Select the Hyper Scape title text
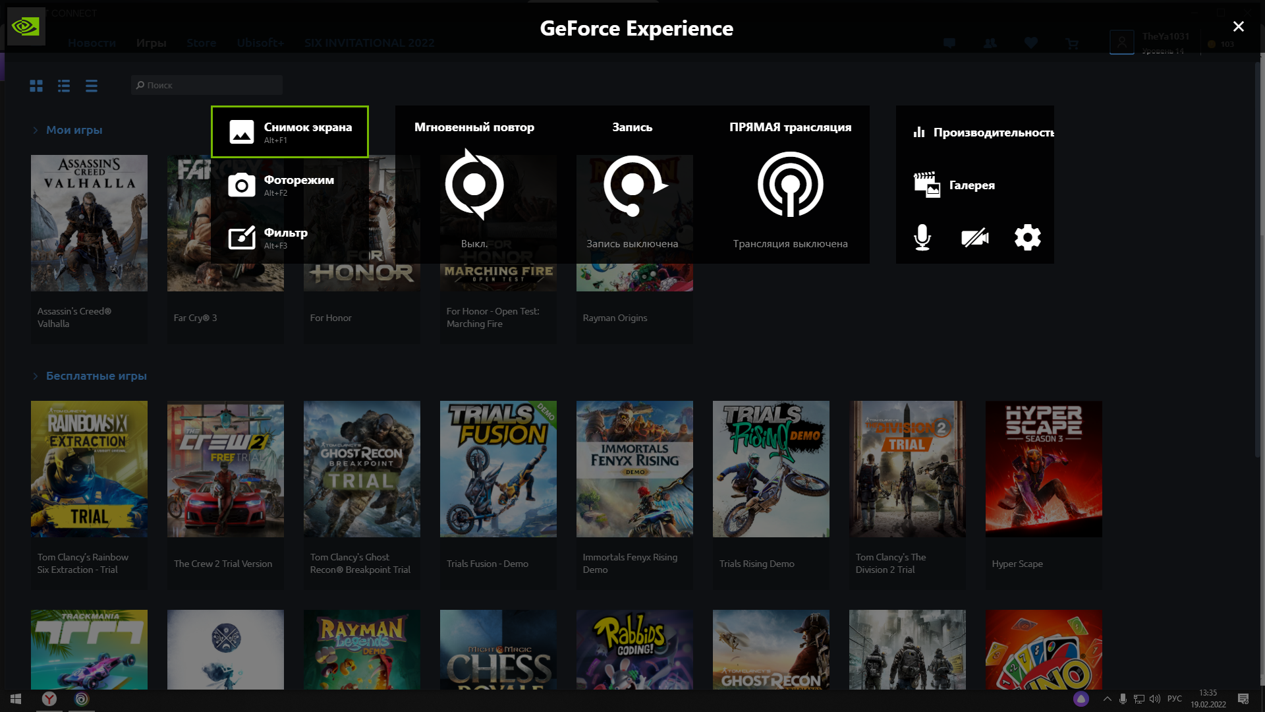1265x712 pixels. (1017, 564)
